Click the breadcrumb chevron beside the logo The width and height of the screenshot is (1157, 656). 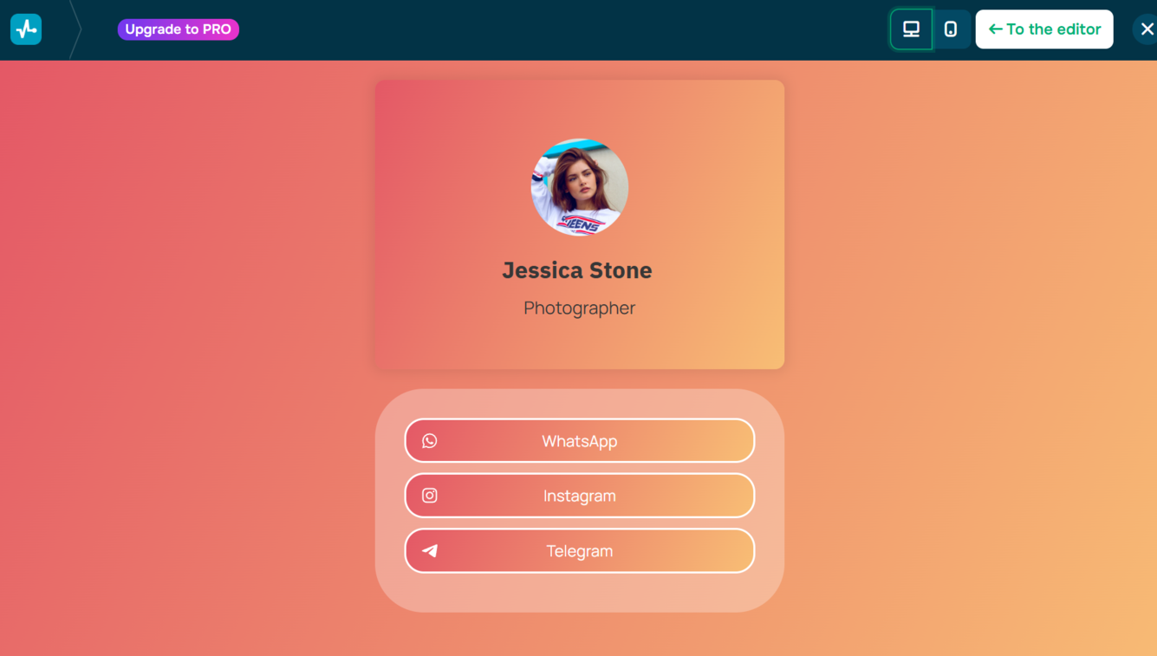(75, 29)
